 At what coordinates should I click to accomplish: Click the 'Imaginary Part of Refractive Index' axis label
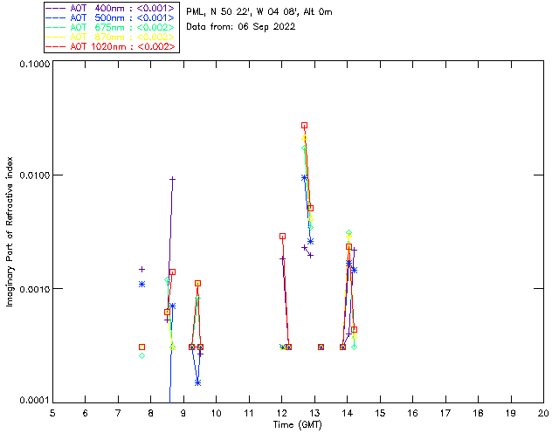coord(10,232)
